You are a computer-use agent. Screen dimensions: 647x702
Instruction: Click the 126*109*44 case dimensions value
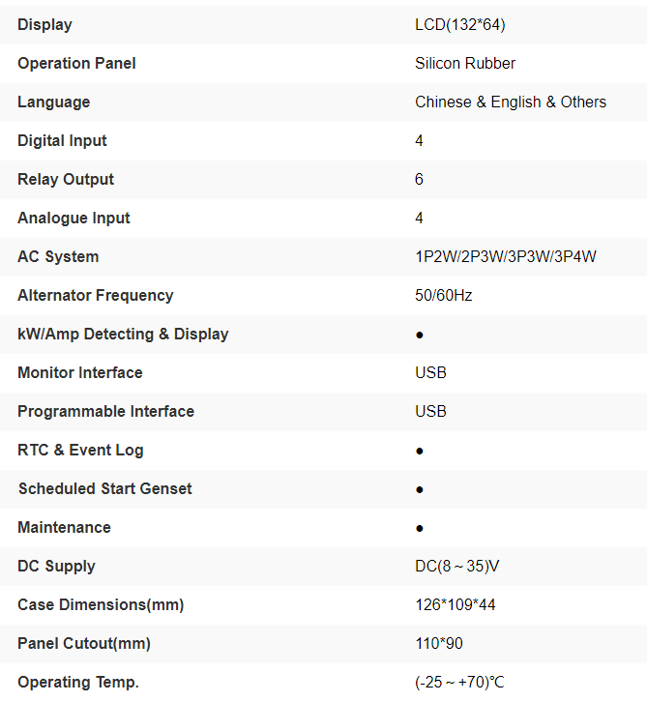(x=456, y=604)
